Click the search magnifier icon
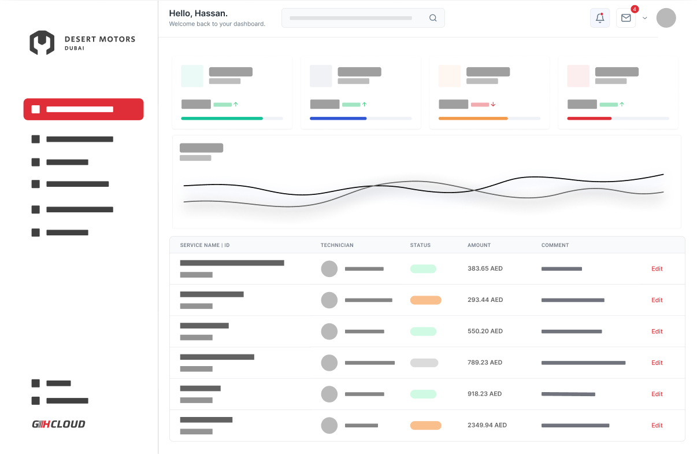Image resolution: width=697 pixels, height=454 pixels. click(x=433, y=18)
